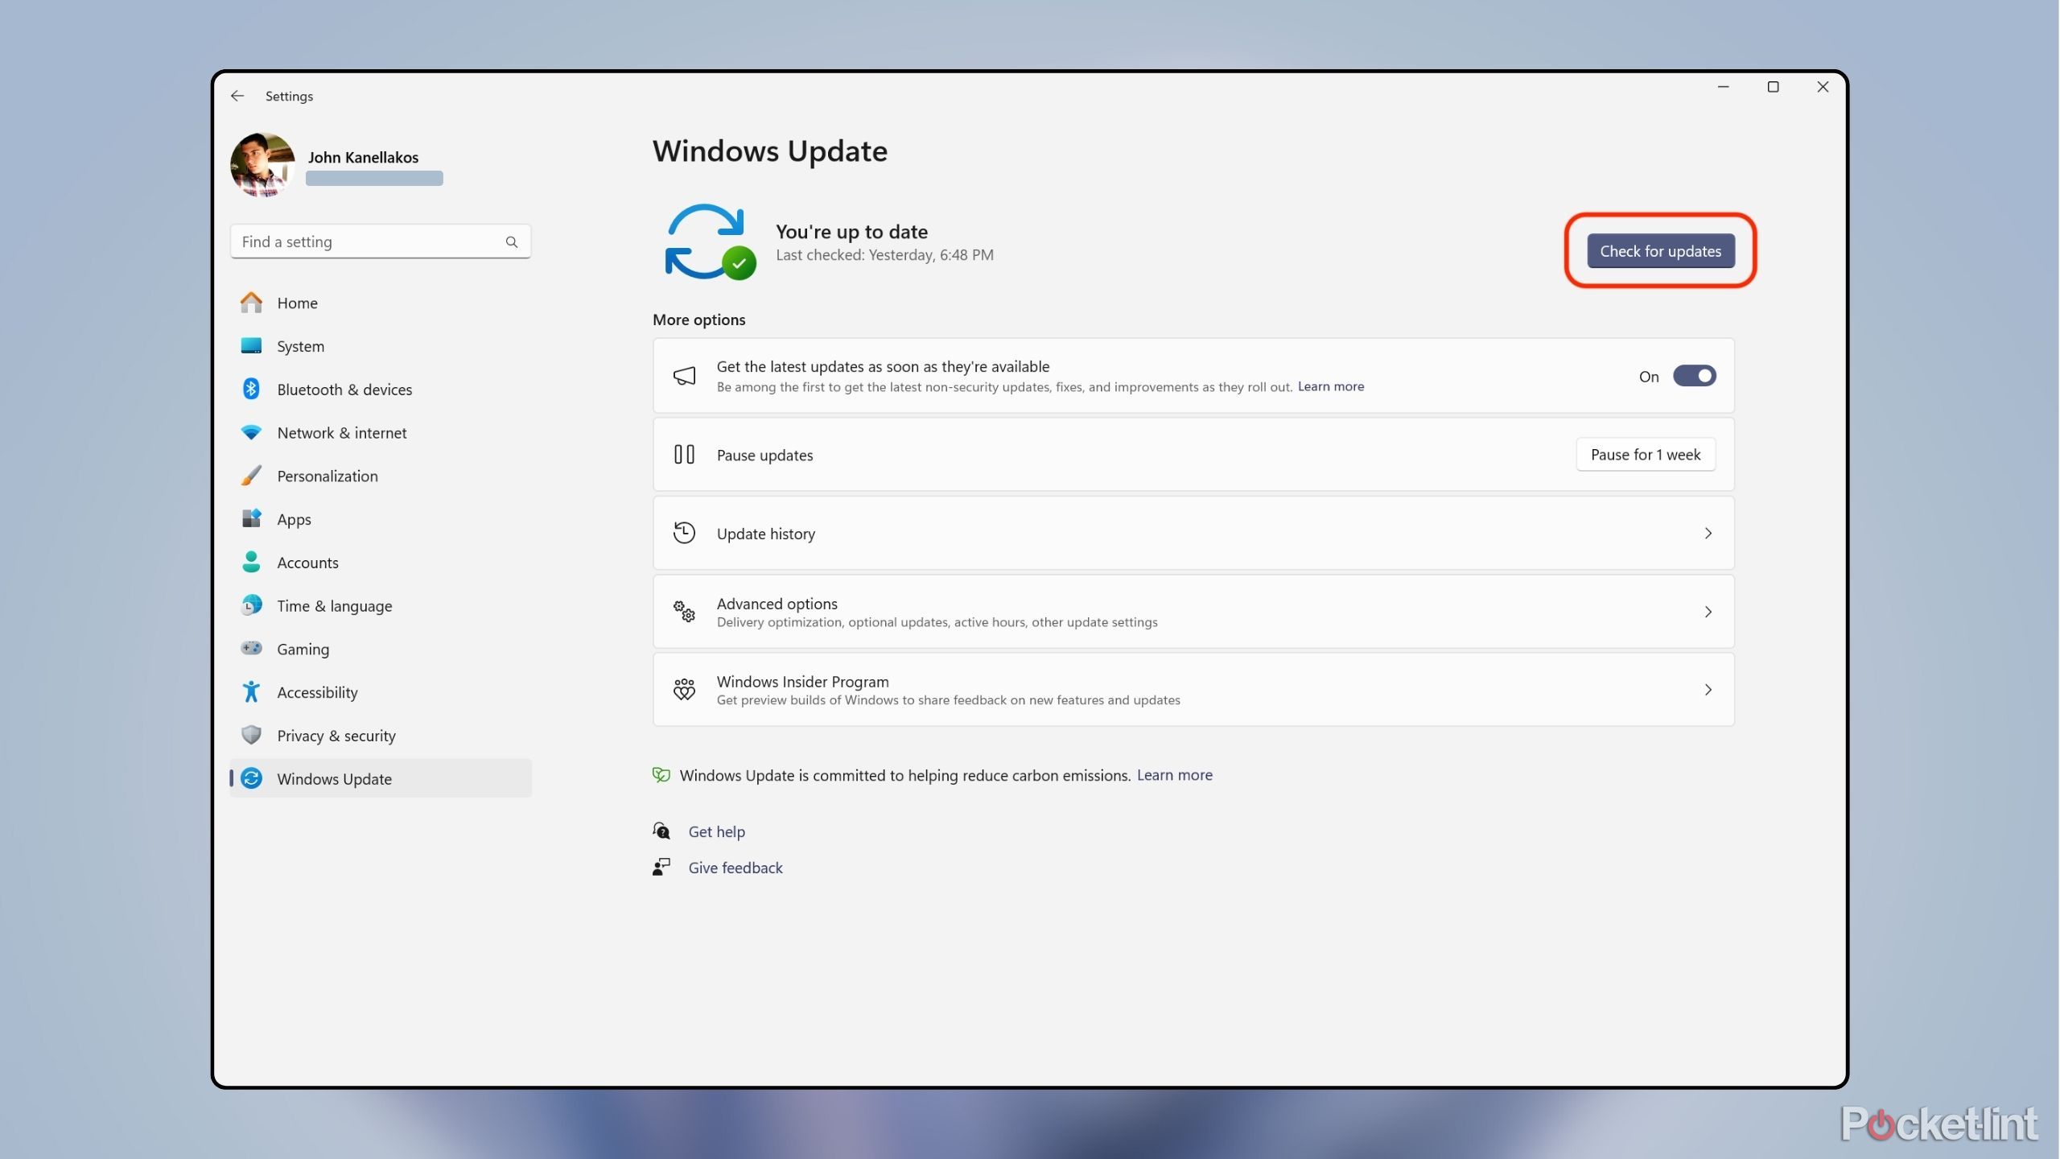Select Privacy & security
Screen dimensions: 2060x1159
(x=381, y=736)
